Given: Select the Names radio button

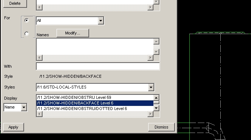Looking at the screenshot, I should tap(27, 34).
